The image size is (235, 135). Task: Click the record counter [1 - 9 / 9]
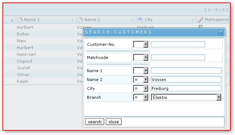(216, 10)
